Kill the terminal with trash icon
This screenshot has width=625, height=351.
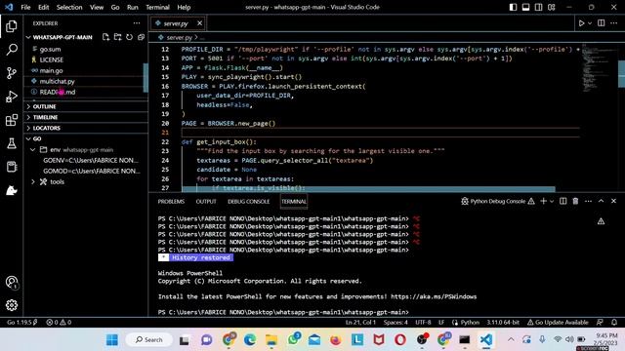pos(575,201)
